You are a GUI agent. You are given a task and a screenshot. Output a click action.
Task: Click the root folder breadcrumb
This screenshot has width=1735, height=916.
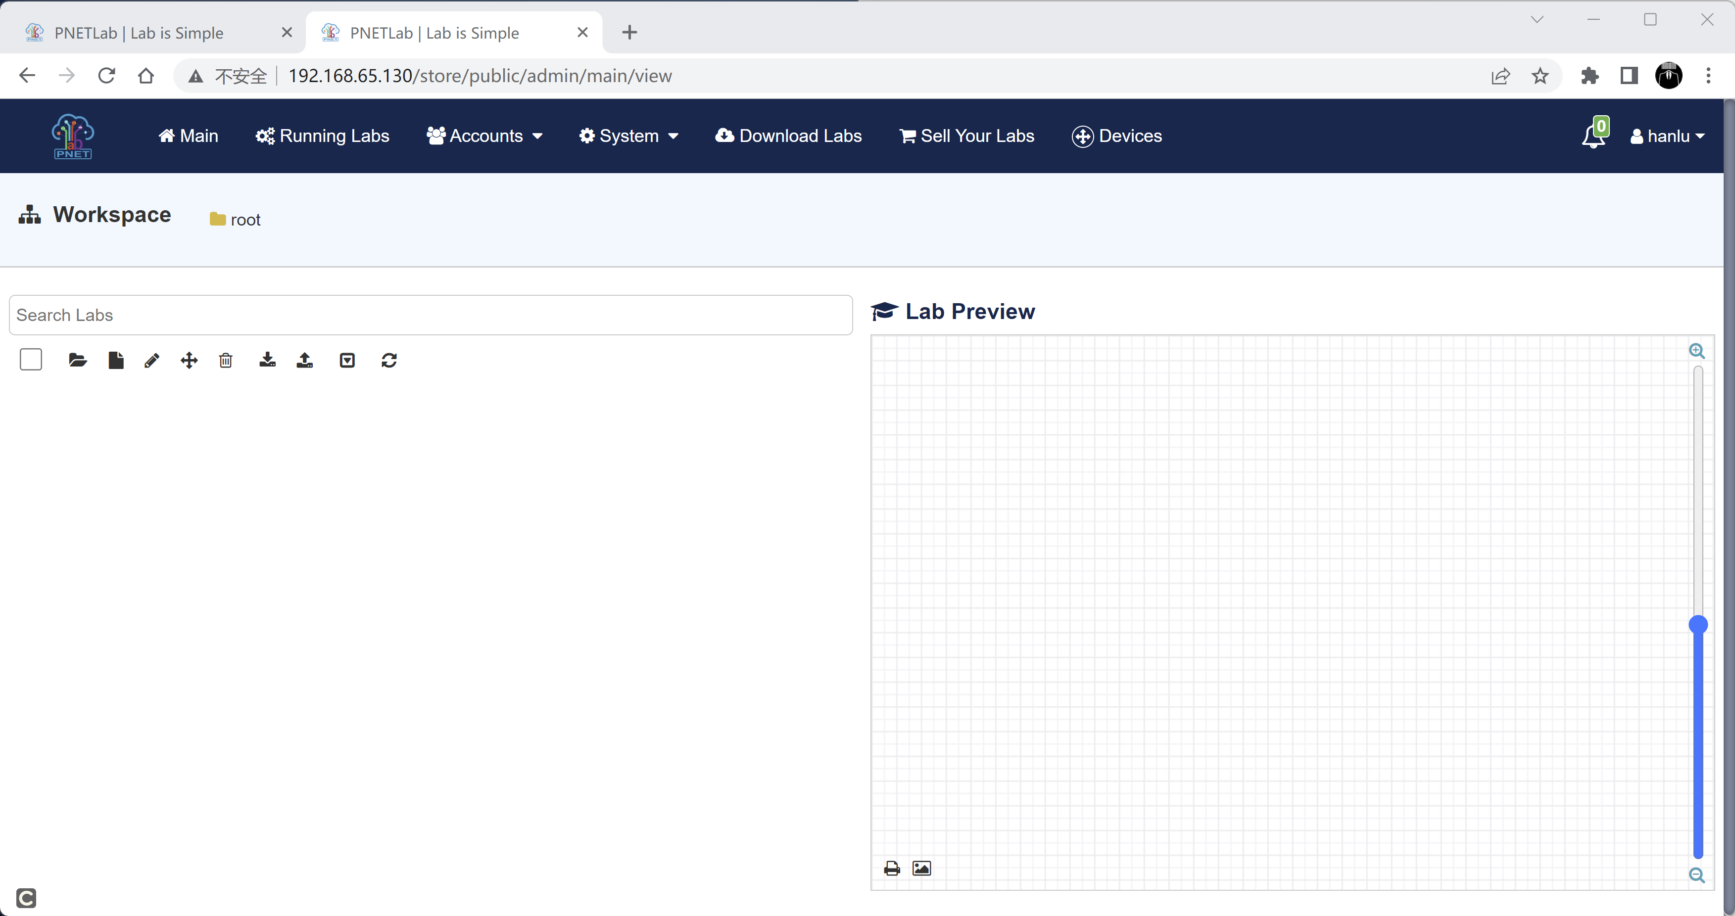pos(235,220)
